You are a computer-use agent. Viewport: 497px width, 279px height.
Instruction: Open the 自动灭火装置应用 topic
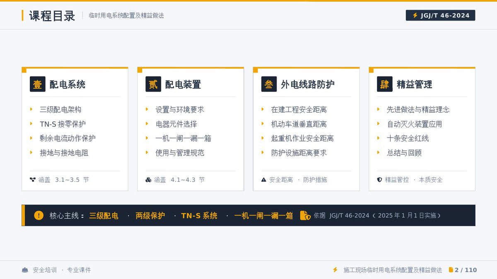(415, 124)
